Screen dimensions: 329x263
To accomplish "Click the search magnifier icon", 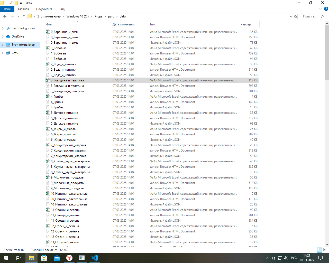I will tap(323, 16).
